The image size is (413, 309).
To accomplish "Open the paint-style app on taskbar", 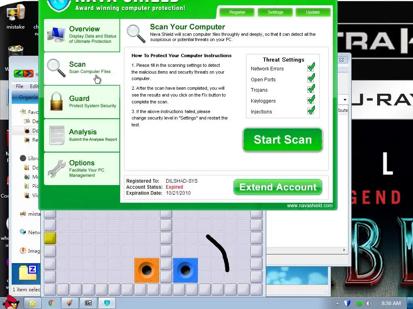I will tap(69, 303).
